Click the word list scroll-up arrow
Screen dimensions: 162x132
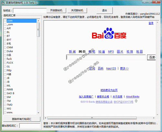38,21
